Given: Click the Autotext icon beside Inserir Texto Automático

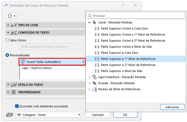Looking at the screenshot, I should pyautogui.click(x=23, y=62).
